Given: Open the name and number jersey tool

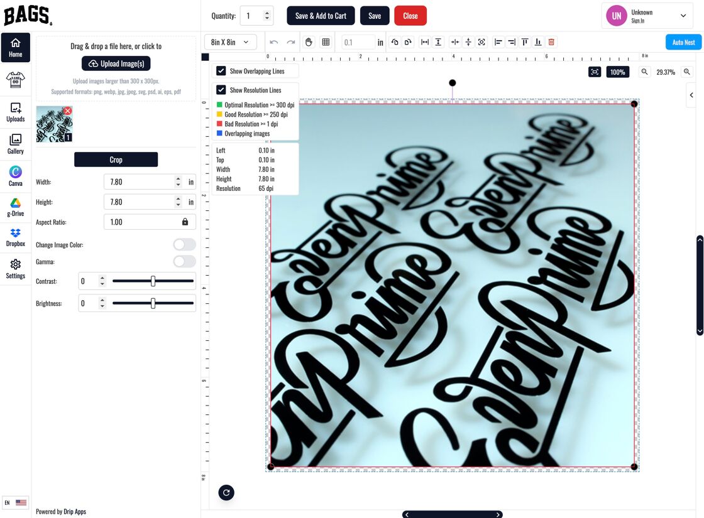Looking at the screenshot, I should click(x=15, y=80).
